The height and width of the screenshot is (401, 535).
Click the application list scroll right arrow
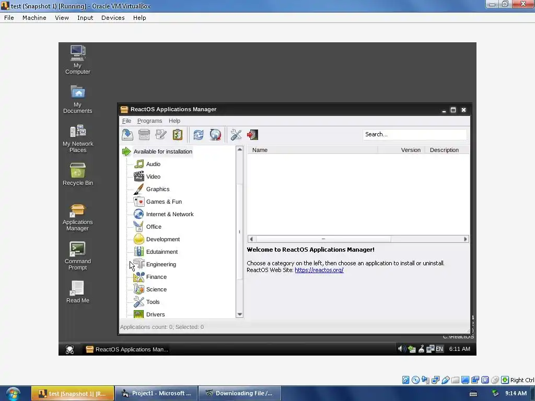[466, 239]
